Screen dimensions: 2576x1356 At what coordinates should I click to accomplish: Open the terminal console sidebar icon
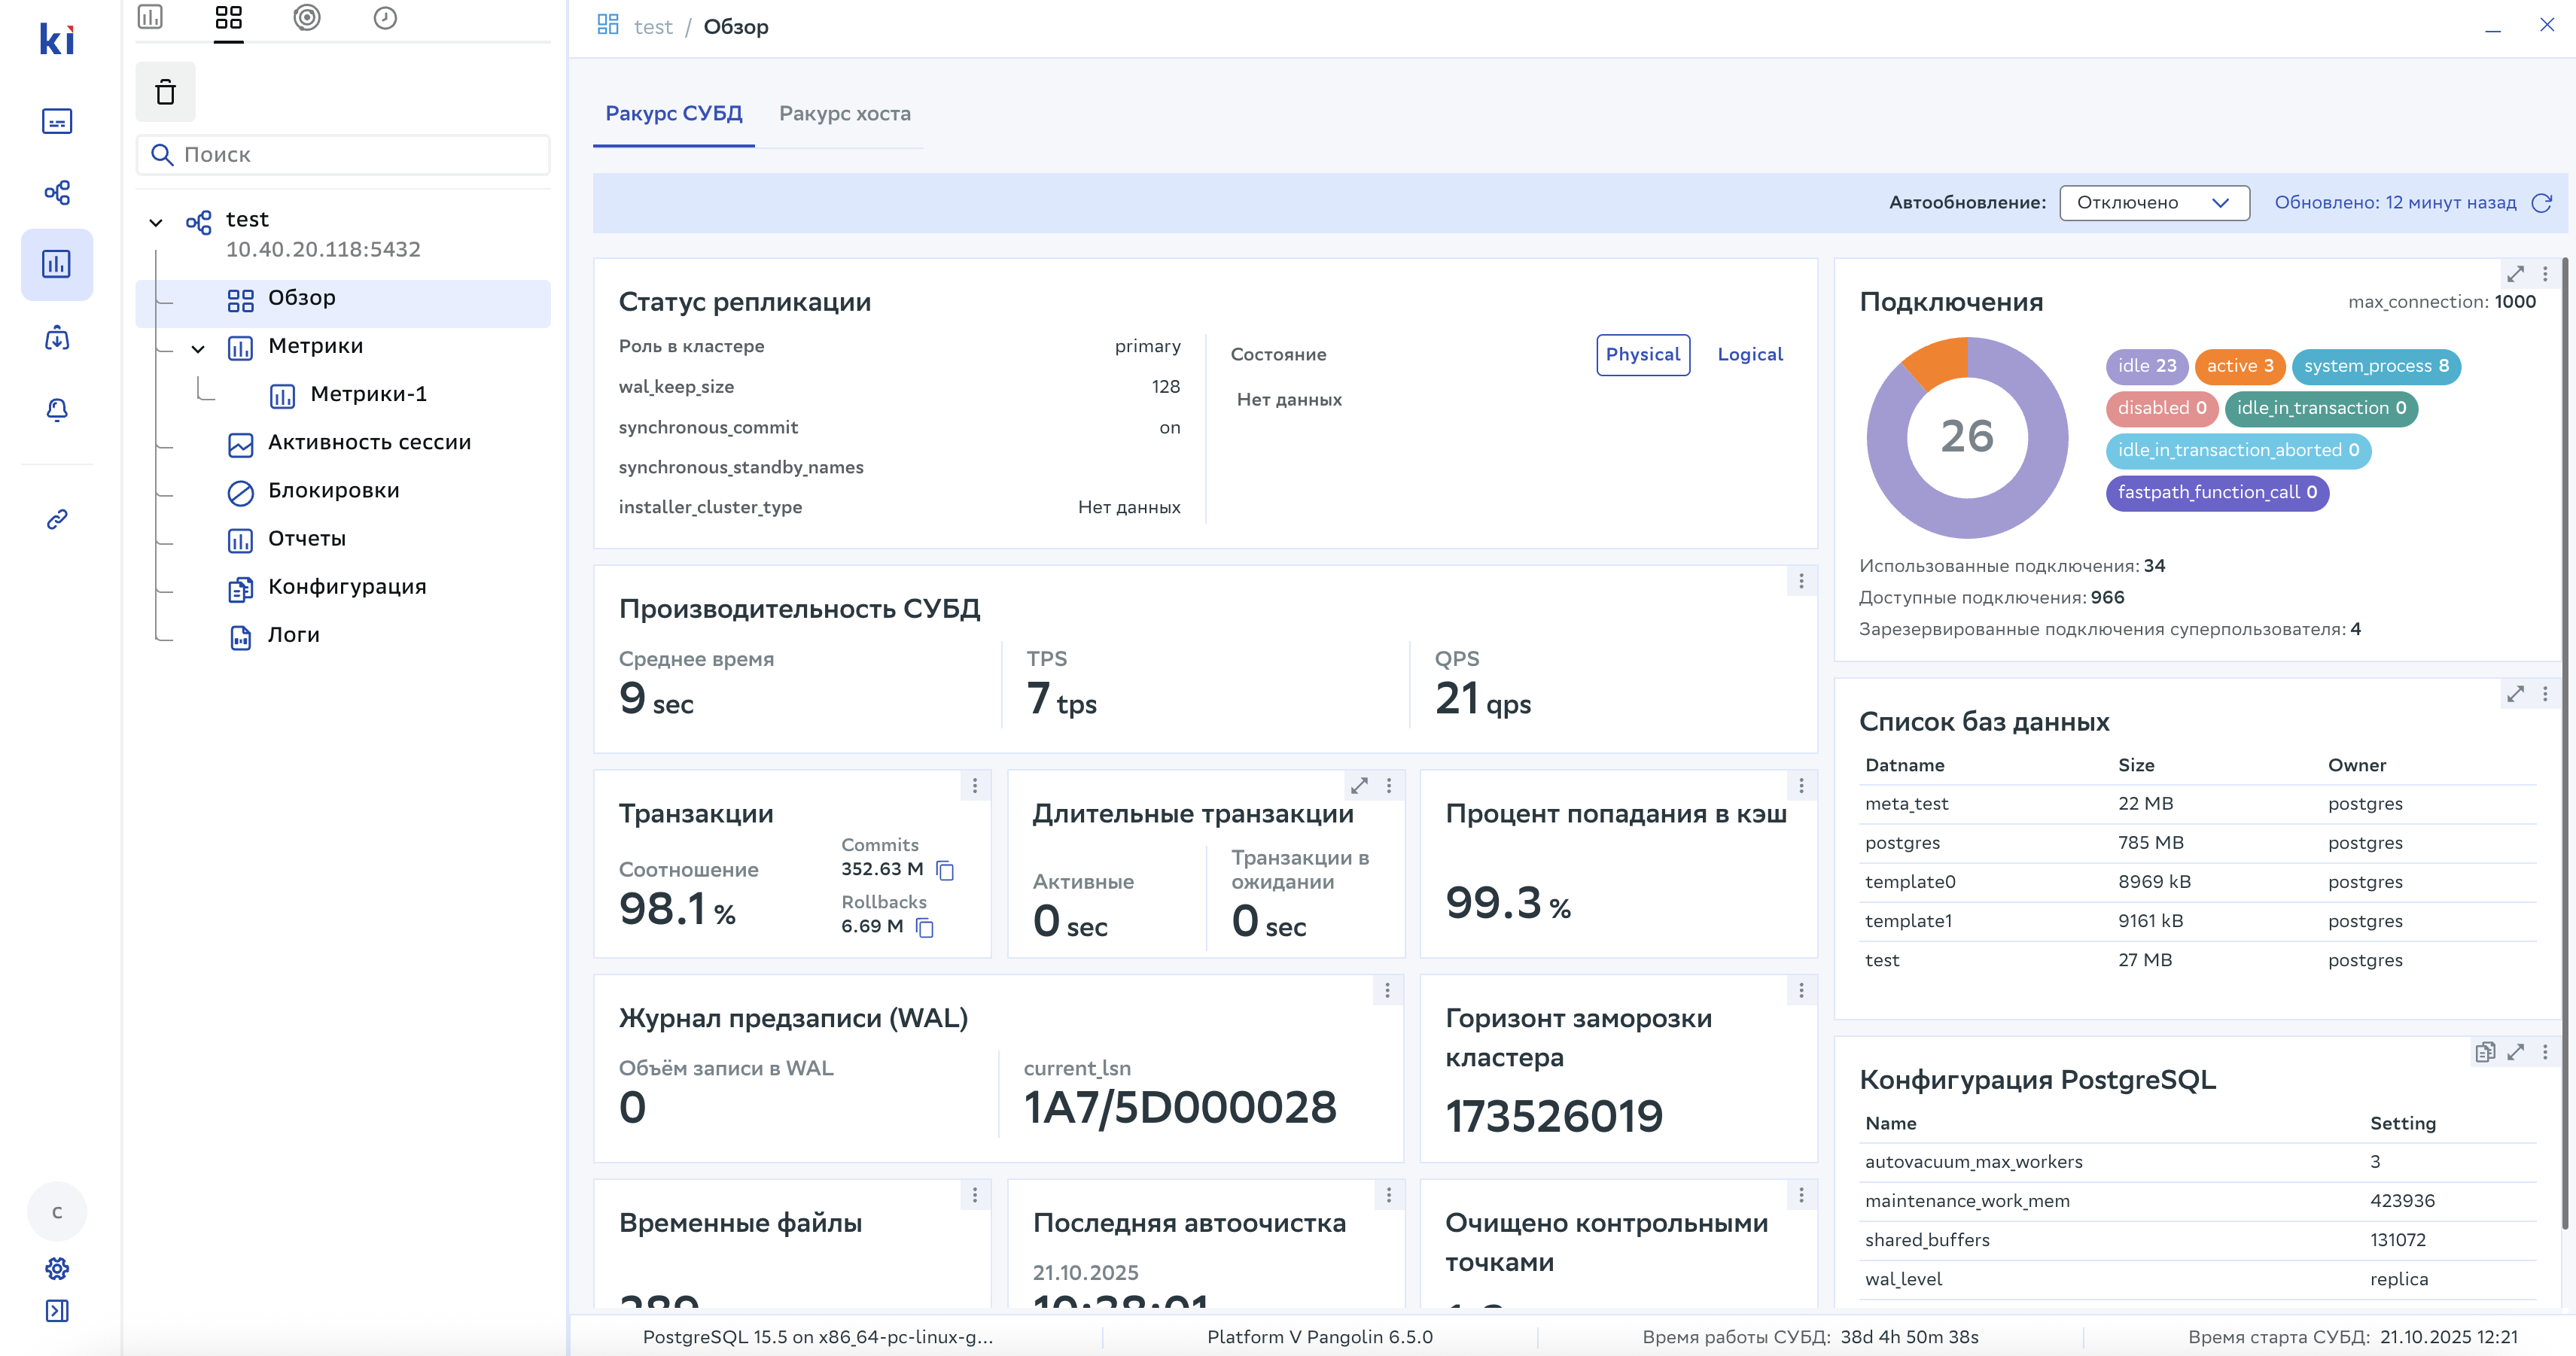(57, 121)
